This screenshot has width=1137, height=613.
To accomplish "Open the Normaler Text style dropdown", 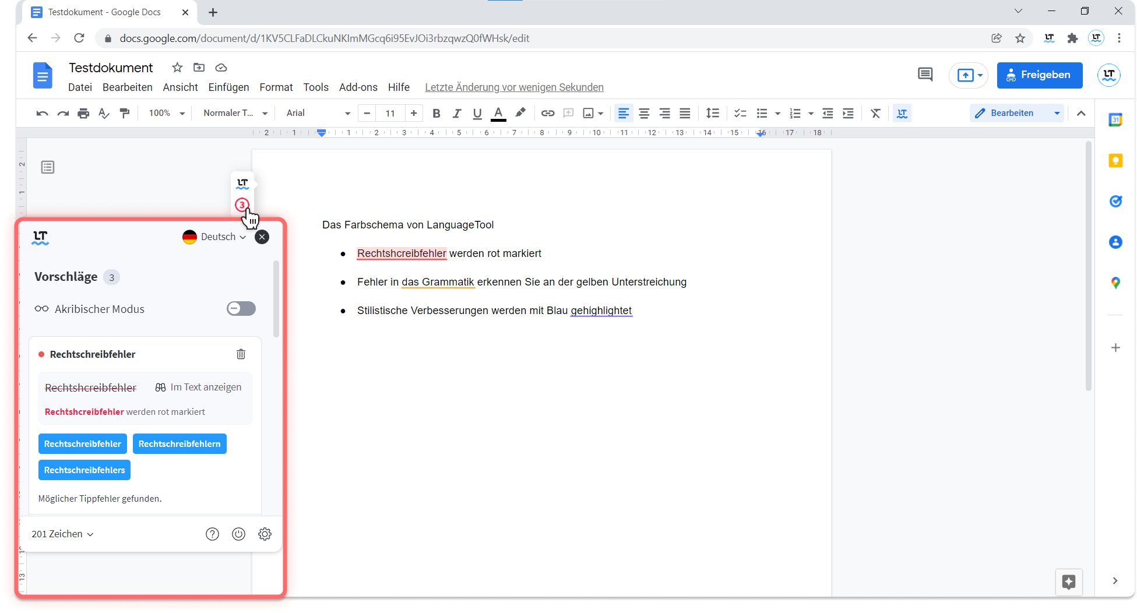I will point(235,113).
